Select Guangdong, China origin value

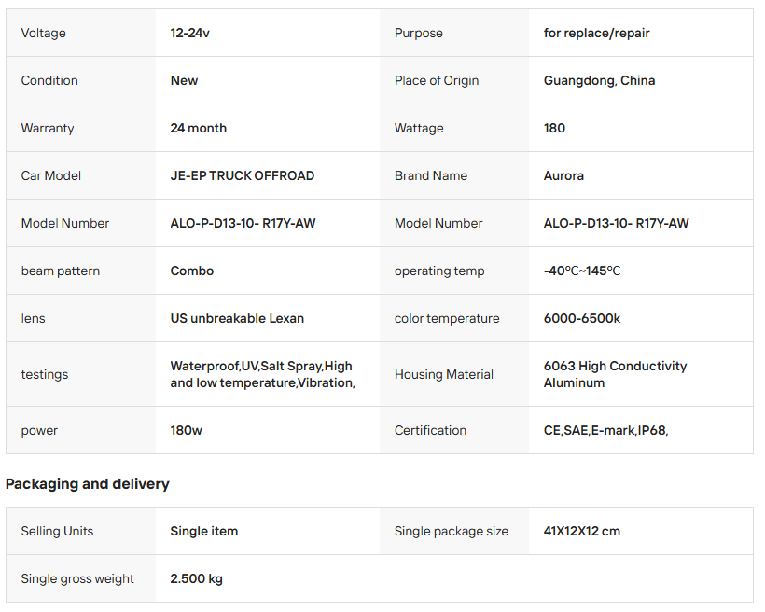(x=599, y=80)
